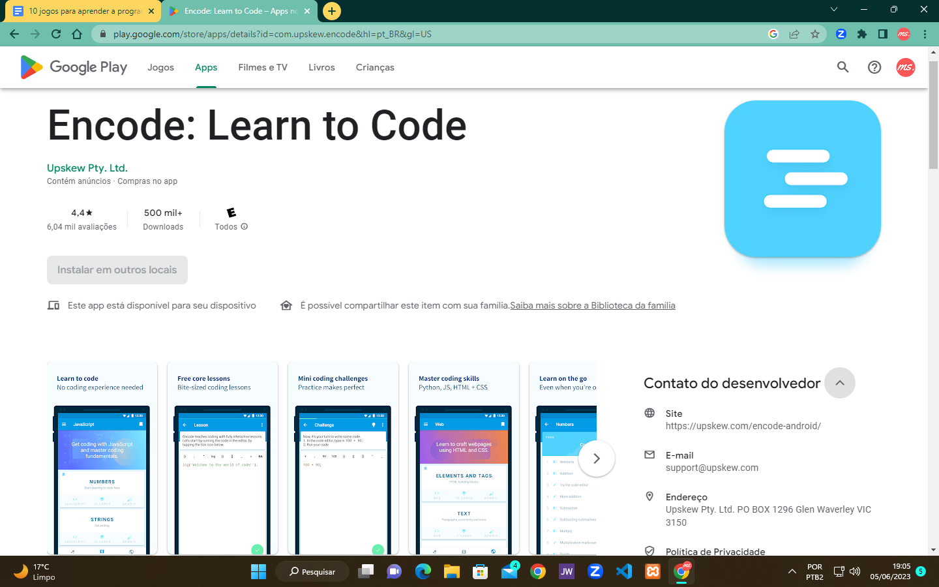Click the Google icon in the address bar
939x587 pixels.
tap(773, 34)
